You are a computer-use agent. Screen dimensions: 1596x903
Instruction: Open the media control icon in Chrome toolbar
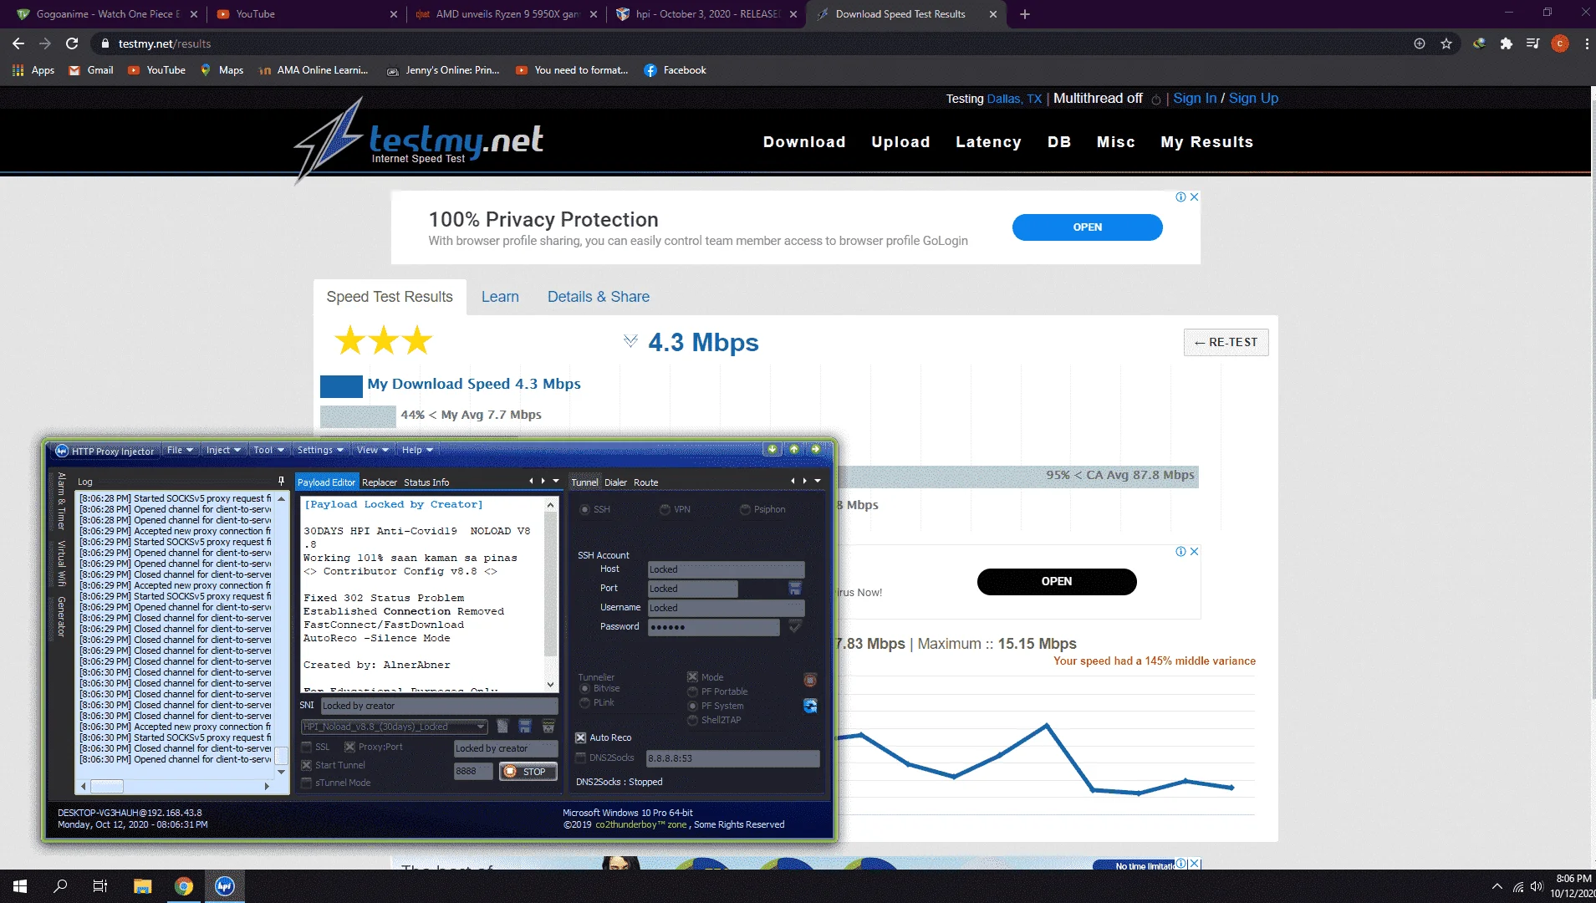(1532, 43)
